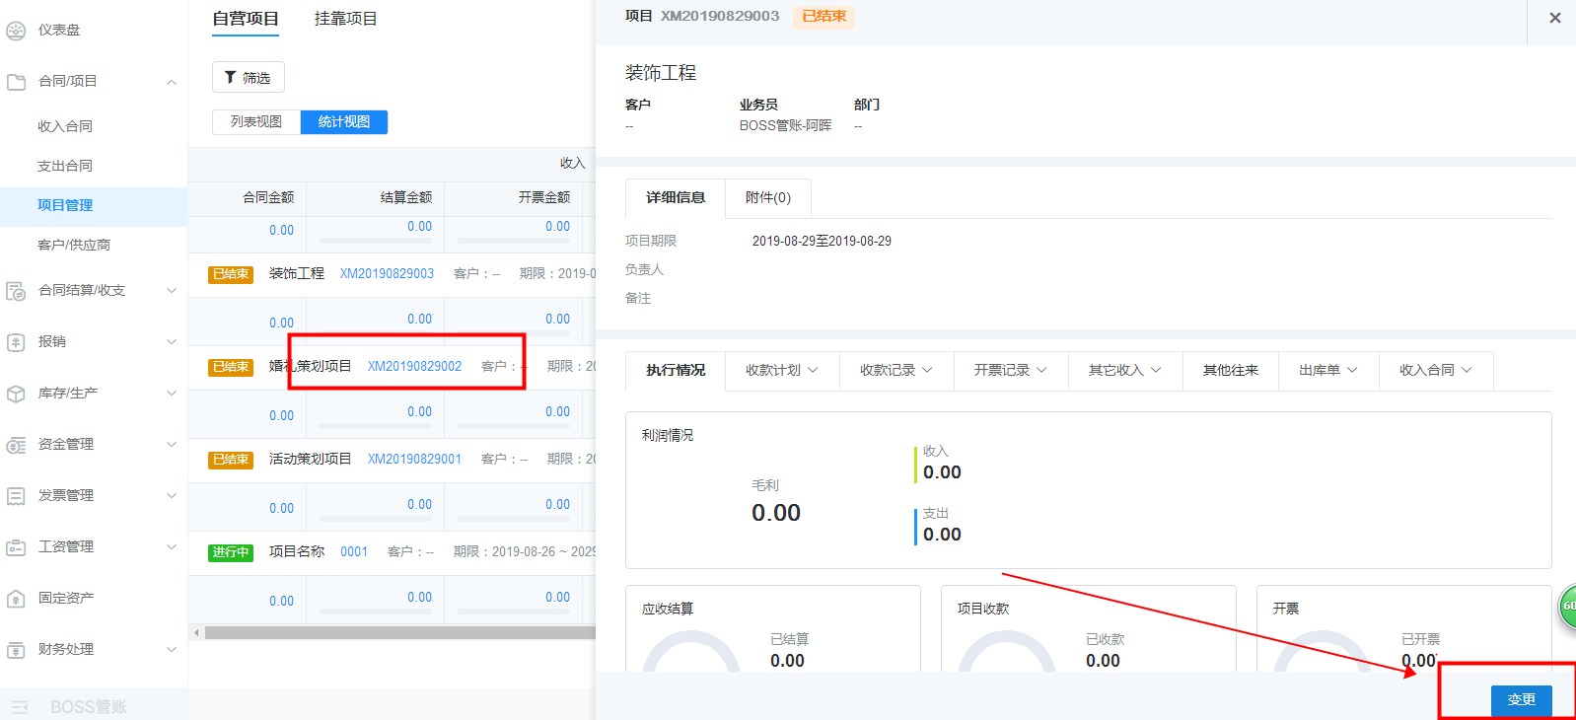Click the 报销 sidebar icon

tap(16, 342)
